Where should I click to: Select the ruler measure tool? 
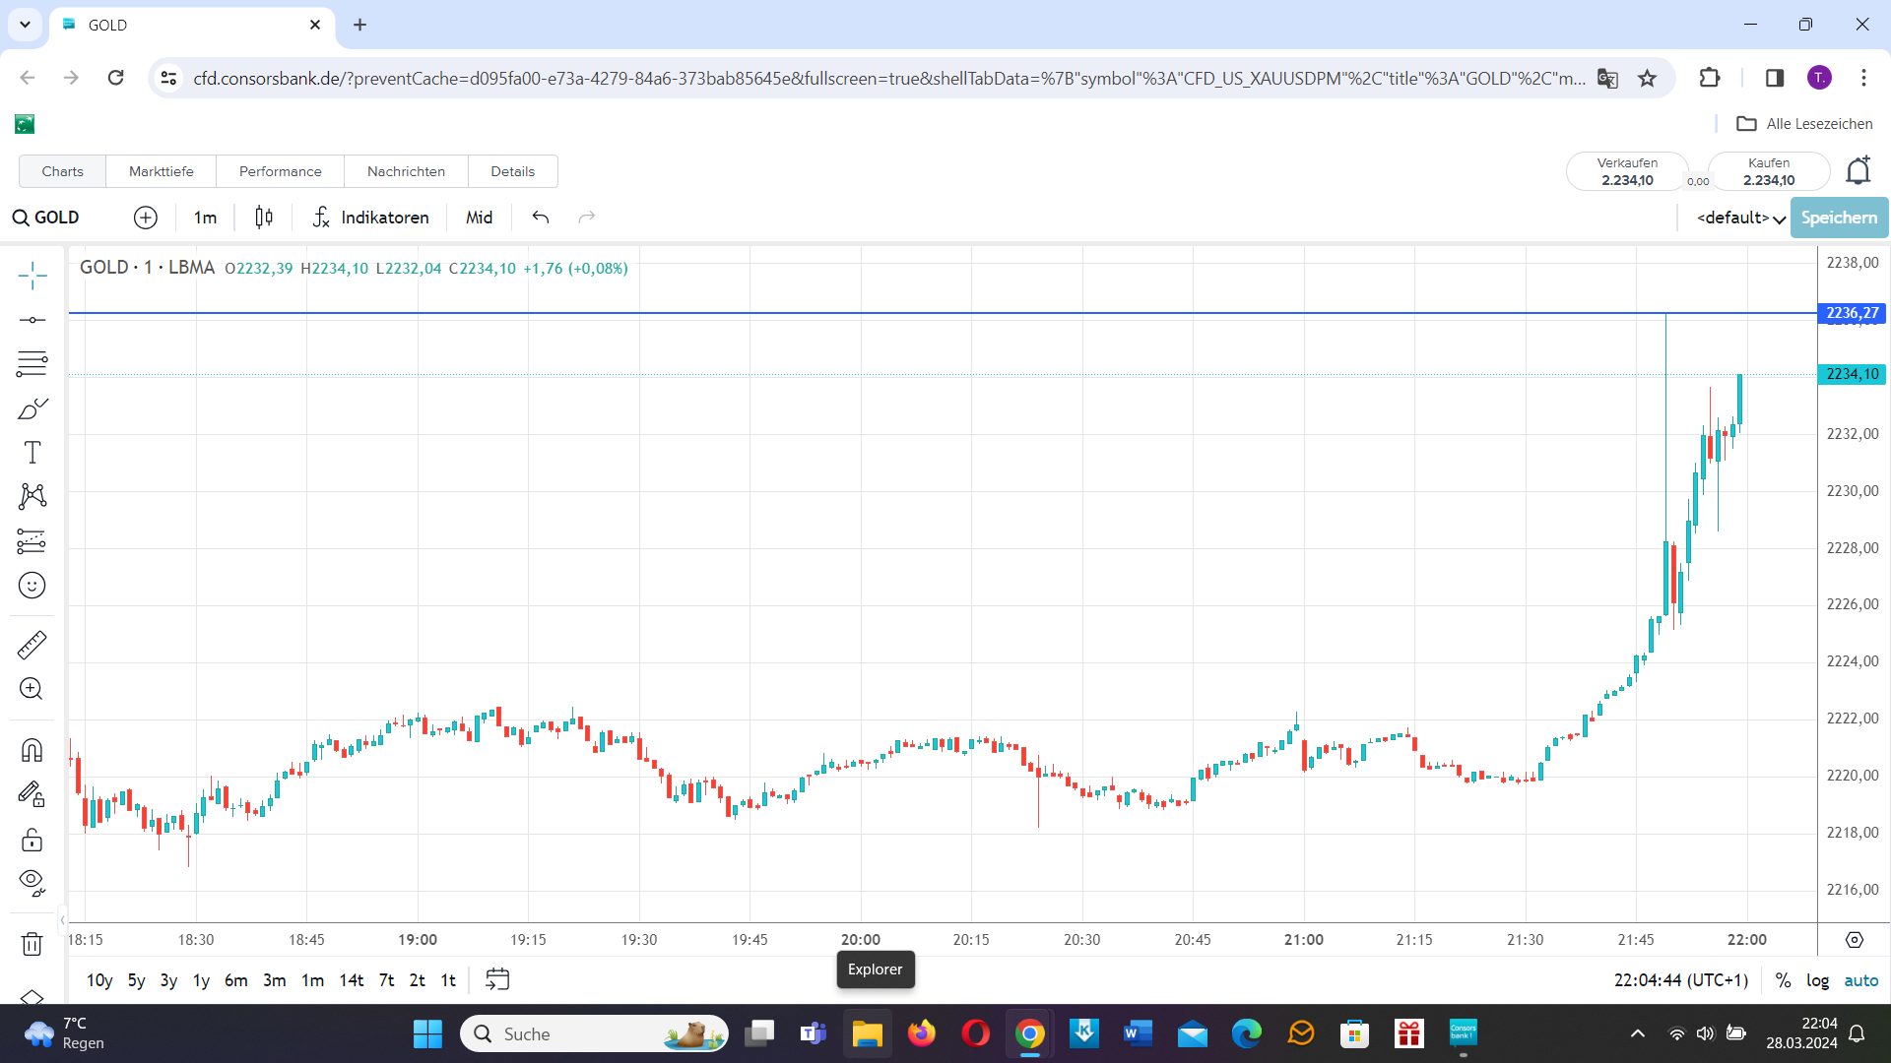pos(33,645)
